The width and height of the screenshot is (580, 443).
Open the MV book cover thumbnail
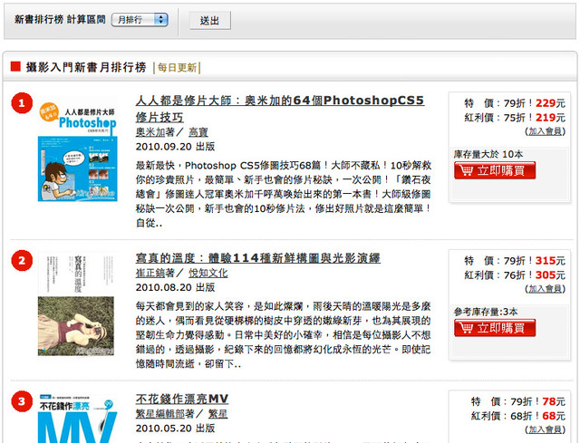click(x=78, y=419)
